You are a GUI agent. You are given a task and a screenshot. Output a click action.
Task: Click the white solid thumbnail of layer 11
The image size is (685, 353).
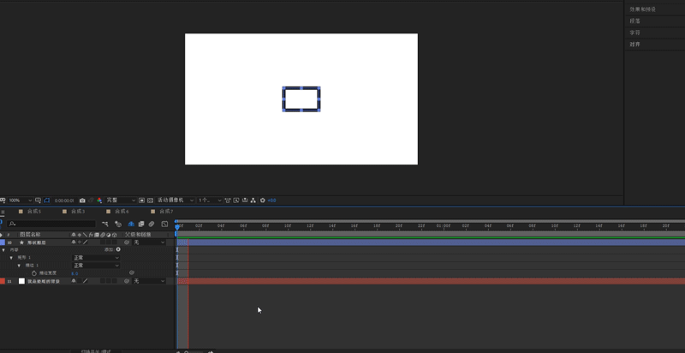click(21, 281)
